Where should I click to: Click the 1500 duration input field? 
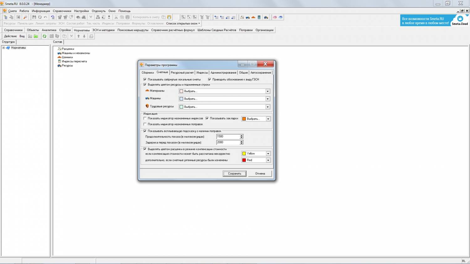point(228,137)
